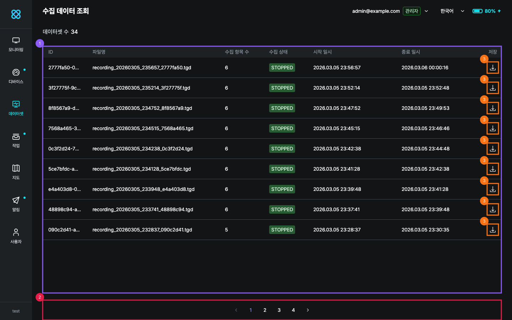Go to page 2 of datasets
This screenshot has width=512, height=320.
click(x=265, y=310)
